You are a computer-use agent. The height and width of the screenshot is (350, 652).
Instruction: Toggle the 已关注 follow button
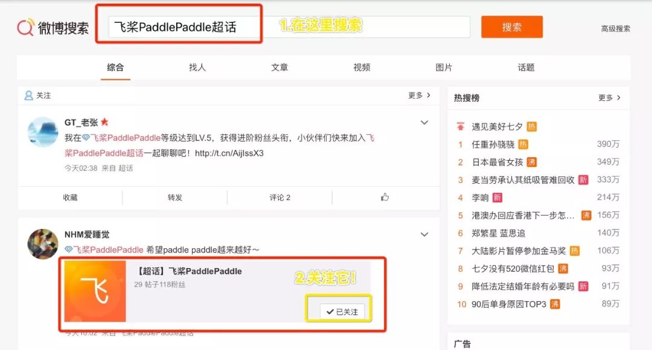coord(342,311)
